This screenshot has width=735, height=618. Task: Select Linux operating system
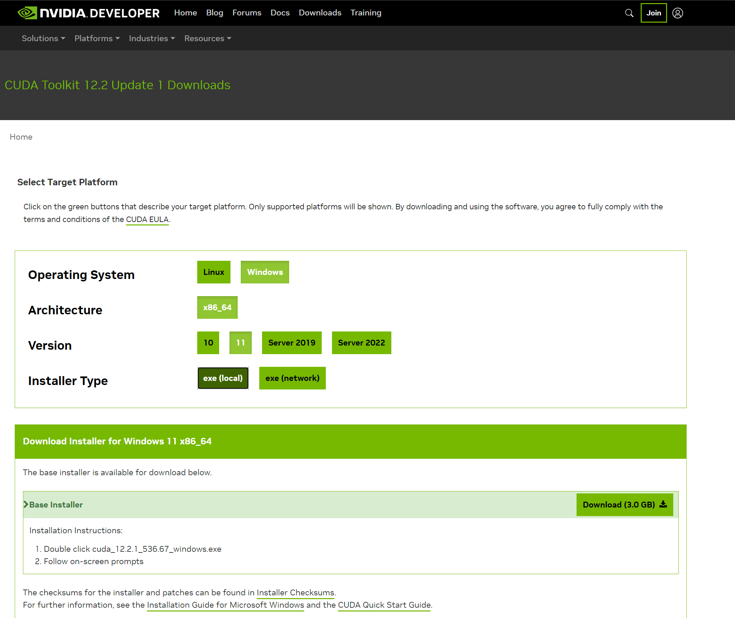pos(214,272)
